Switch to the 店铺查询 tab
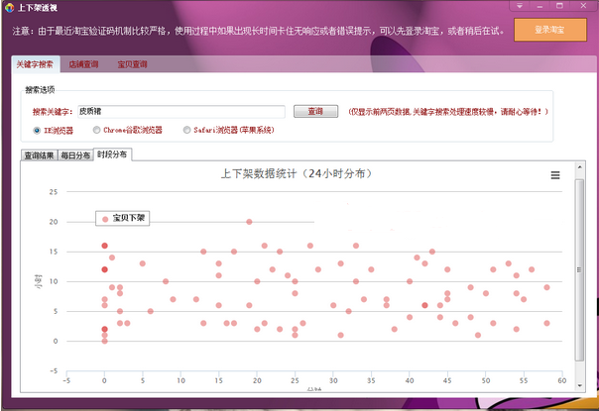599x411 pixels. (83, 64)
